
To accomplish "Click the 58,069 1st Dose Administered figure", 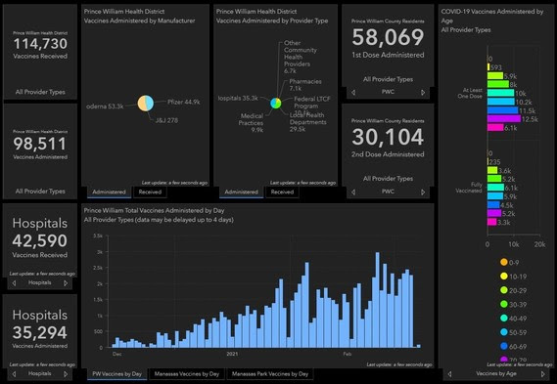I will (388, 37).
